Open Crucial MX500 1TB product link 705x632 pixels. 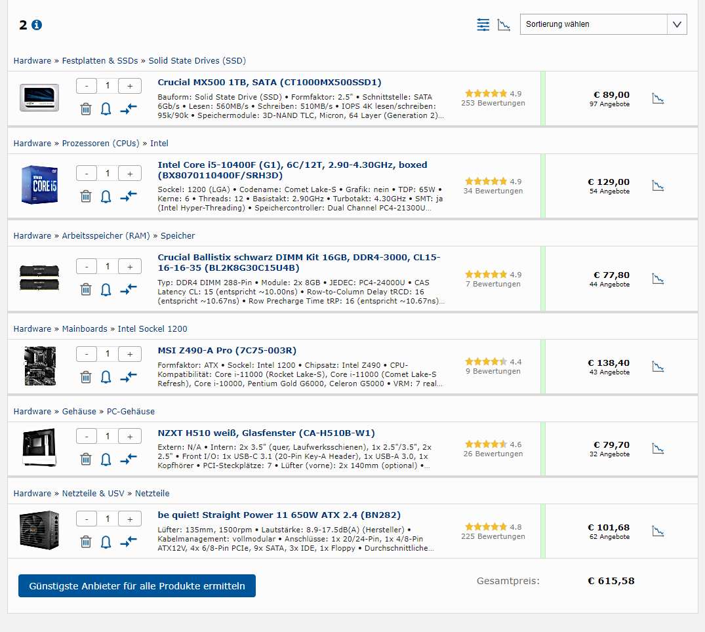click(x=270, y=82)
